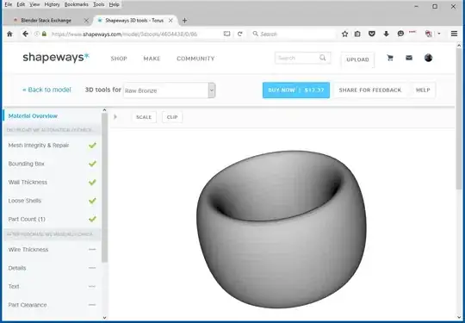Open the user profile avatar
This screenshot has width=465, height=323.
click(x=428, y=58)
